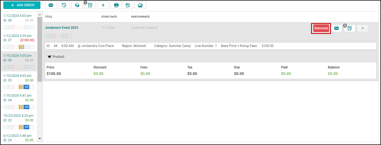Click the red Removed status button
The width and height of the screenshot is (381, 145).
(x=321, y=28)
